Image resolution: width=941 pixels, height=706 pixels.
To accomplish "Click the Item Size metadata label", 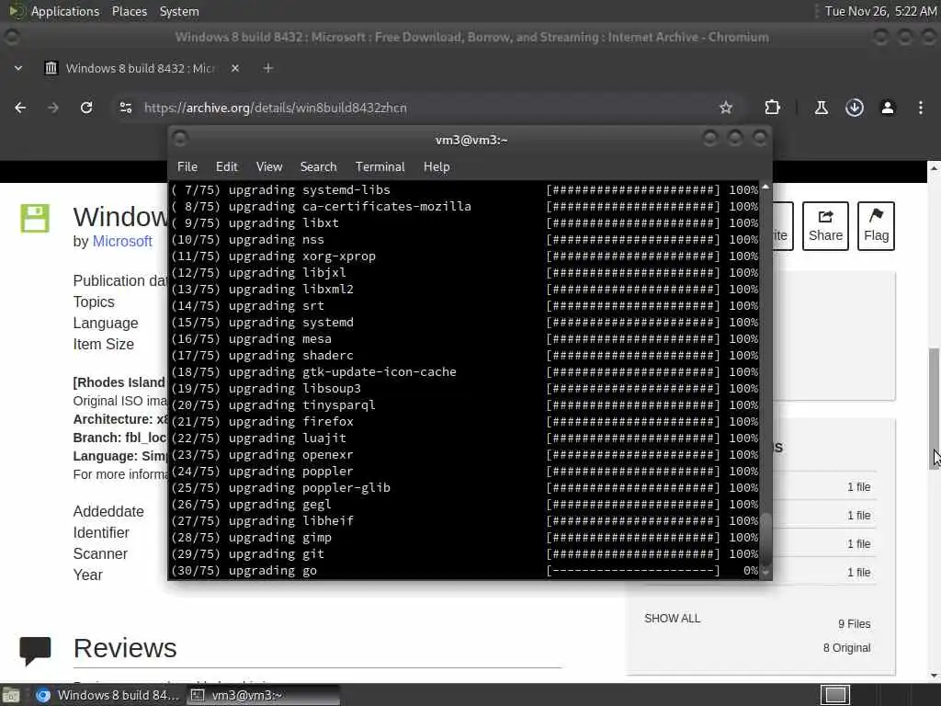I will [x=103, y=345].
